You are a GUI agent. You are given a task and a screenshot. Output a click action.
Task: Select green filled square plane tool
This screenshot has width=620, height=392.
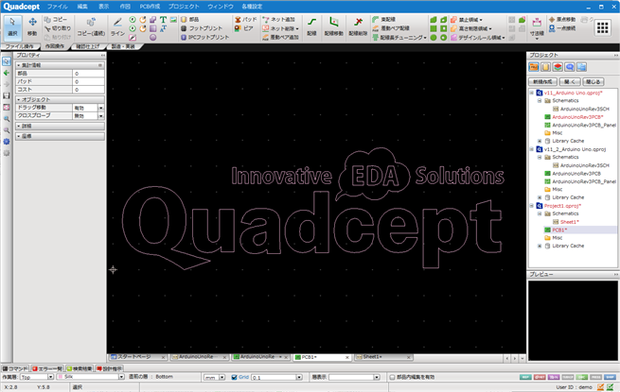(434, 28)
